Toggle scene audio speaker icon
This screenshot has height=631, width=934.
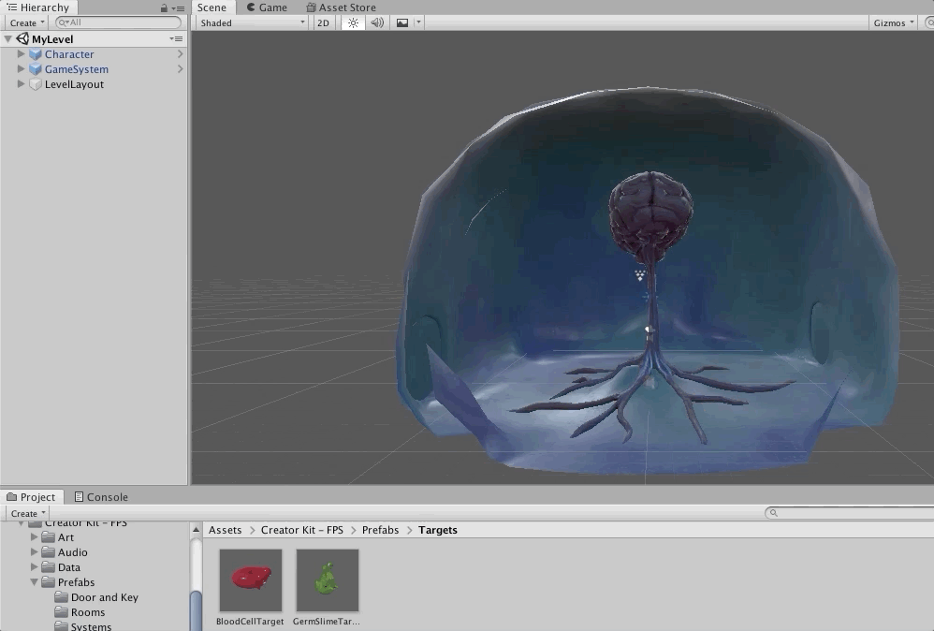point(377,22)
